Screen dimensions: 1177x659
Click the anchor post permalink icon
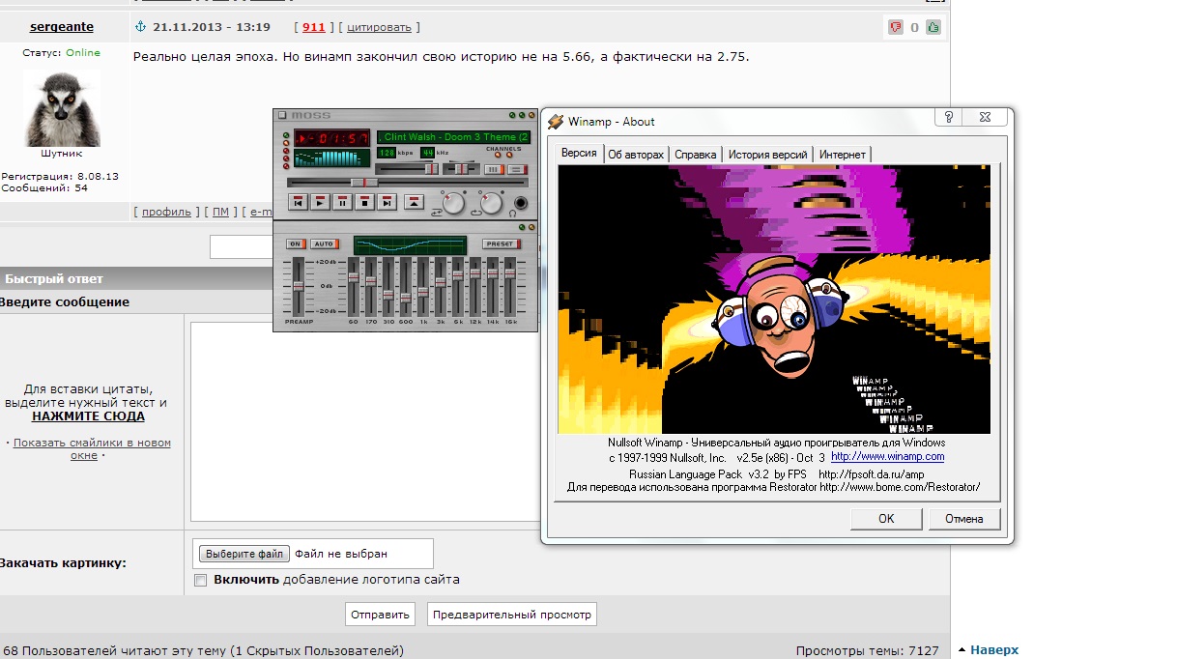[139, 27]
